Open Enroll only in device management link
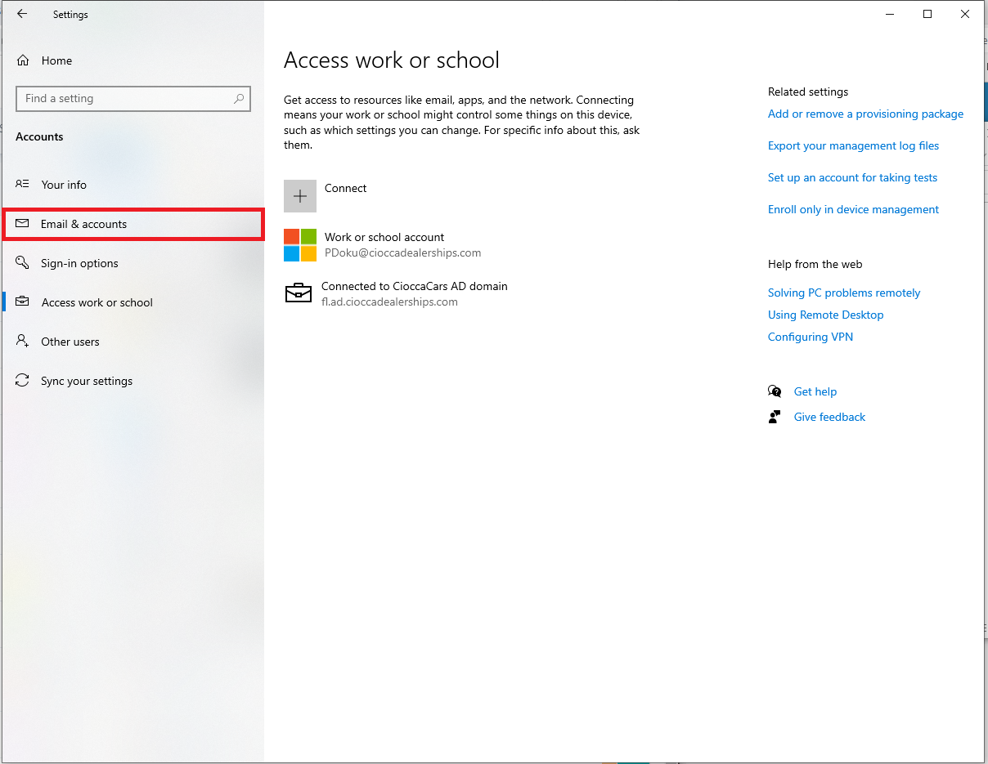This screenshot has width=988, height=764. 853,209
